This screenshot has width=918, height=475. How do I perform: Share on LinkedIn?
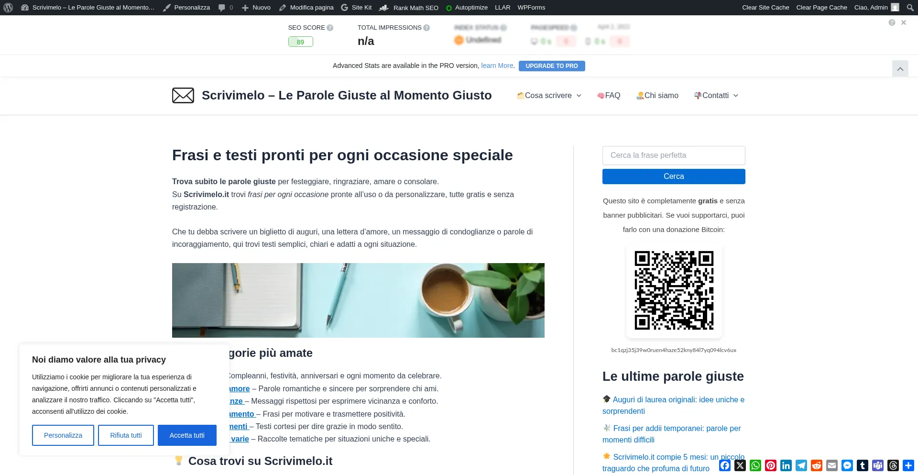(x=786, y=465)
